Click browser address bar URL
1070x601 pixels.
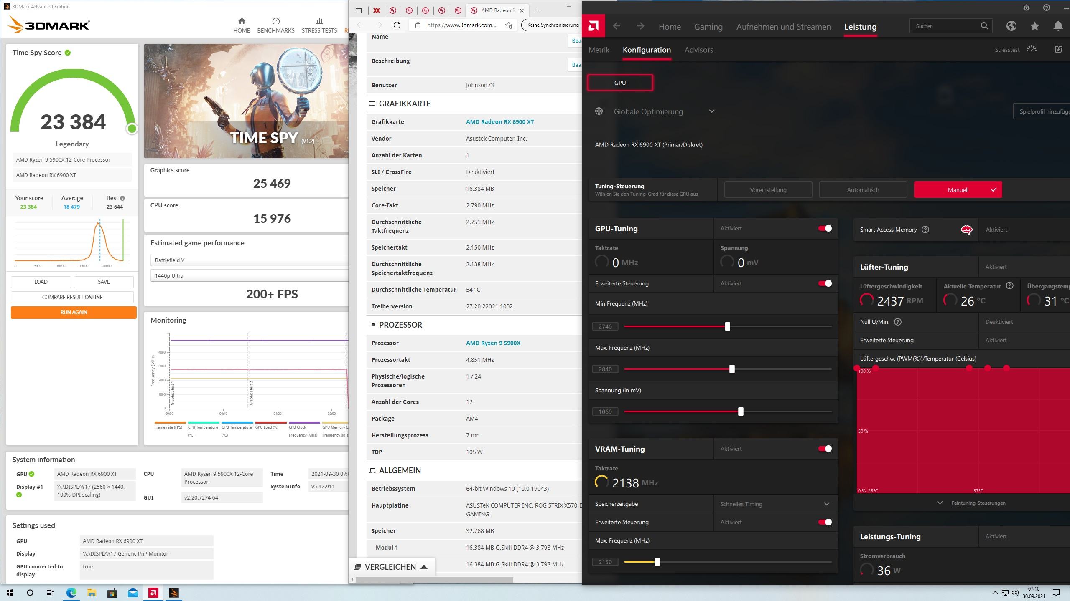click(462, 25)
